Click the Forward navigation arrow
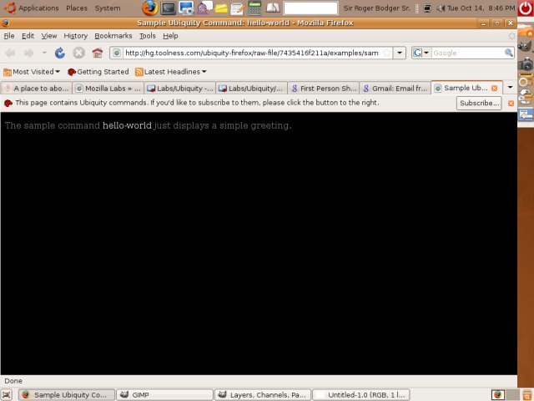Screen dimensions: 534x401 click(x=29, y=53)
